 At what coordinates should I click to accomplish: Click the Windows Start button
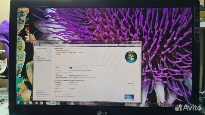(x=18, y=103)
